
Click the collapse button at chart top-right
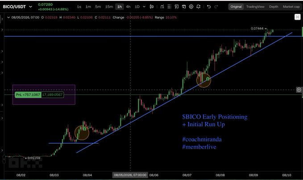coord(297,17)
